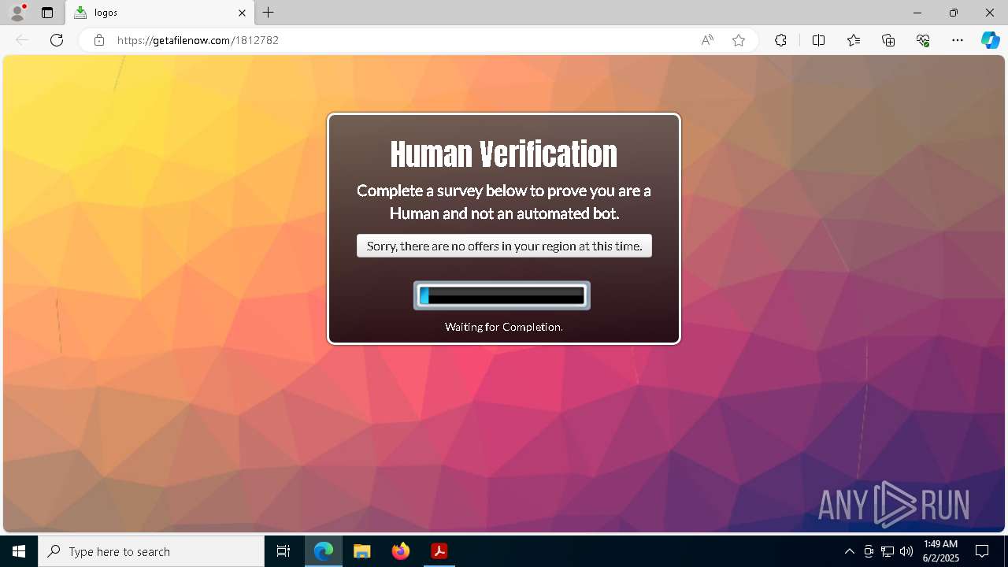Open Task View on taskbar
This screenshot has height=567, width=1008.
pyautogui.click(x=283, y=551)
